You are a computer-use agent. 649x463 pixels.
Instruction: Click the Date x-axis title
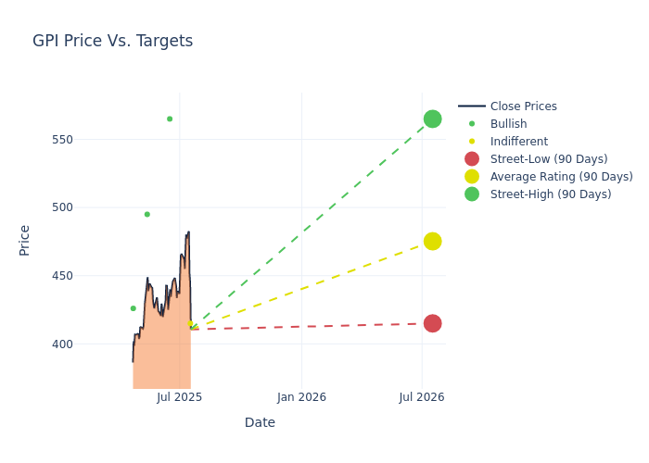coord(260,422)
